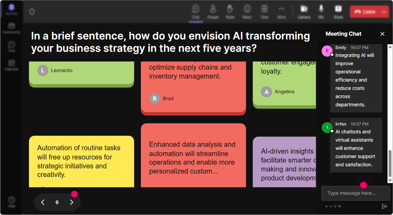This screenshot has height=215, width=393.
Task: Click Emily's name in the chat
Action: tap(340, 48)
